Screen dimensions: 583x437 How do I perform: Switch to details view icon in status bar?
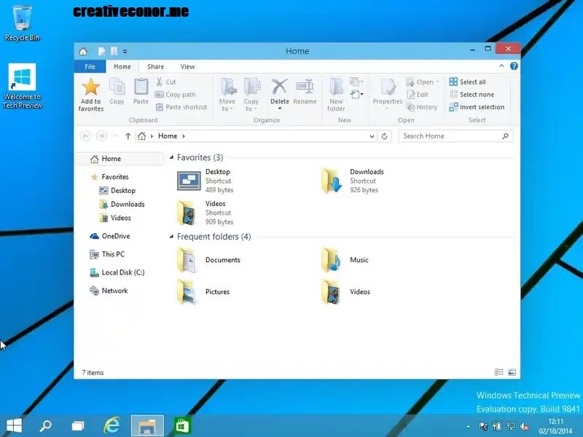[x=499, y=372]
